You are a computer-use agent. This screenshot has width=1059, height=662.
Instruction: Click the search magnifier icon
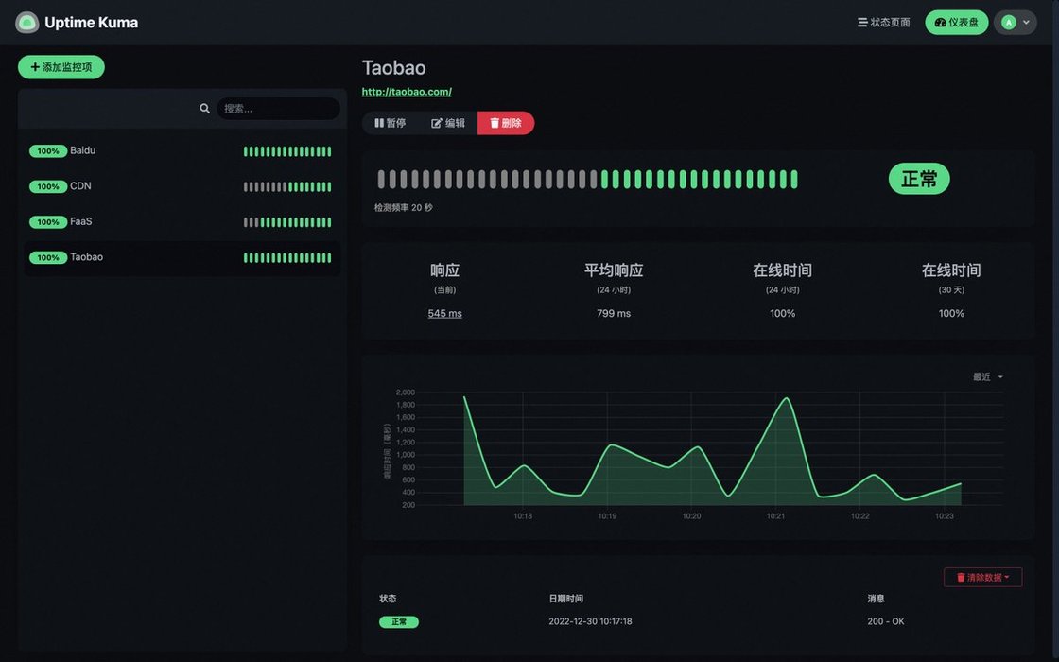[204, 109]
